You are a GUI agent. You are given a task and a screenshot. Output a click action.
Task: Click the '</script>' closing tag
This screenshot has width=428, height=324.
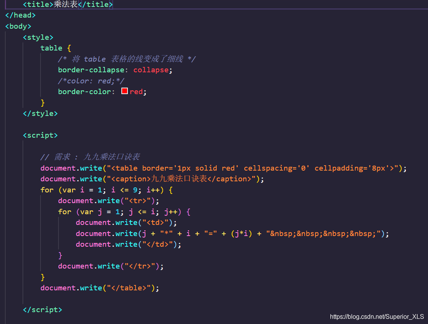(42, 310)
